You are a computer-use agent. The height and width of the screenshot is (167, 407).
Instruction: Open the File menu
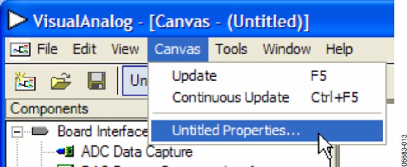pyautogui.click(x=47, y=49)
